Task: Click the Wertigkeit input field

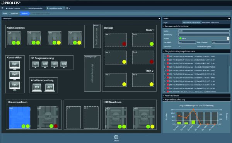Action: (x=187, y=42)
